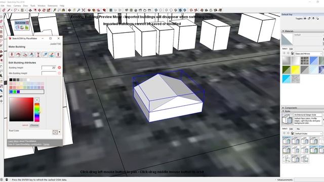Open the Arc tool dropdown arrow
324x182 pixels.
[x=19, y=10]
